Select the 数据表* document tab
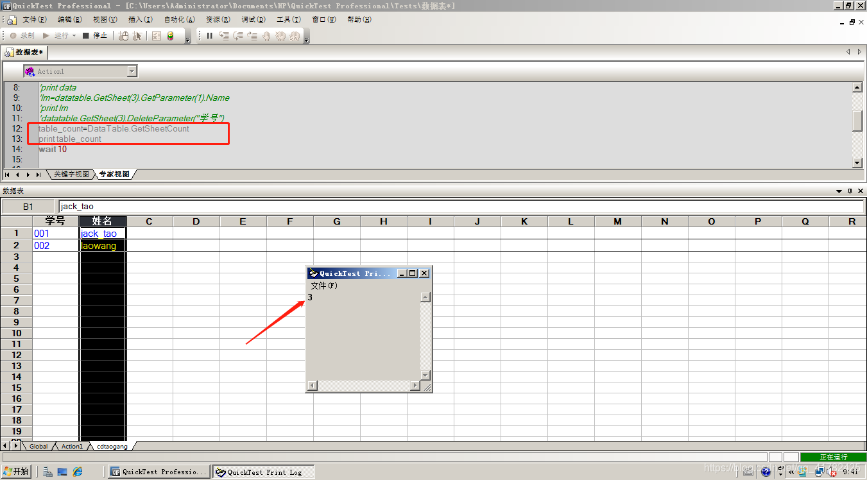The width and height of the screenshot is (867, 480). click(x=24, y=52)
